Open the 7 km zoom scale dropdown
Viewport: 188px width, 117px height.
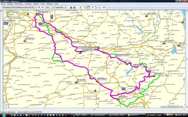(x=50, y=7)
